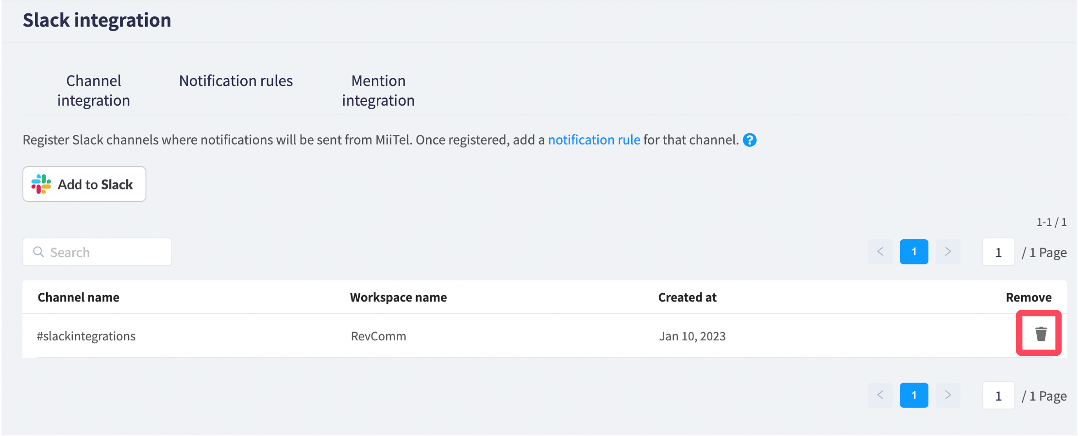Image resolution: width=1078 pixels, height=436 pixels.
Task: Click the Remove column header
Action: (1028, 297)
